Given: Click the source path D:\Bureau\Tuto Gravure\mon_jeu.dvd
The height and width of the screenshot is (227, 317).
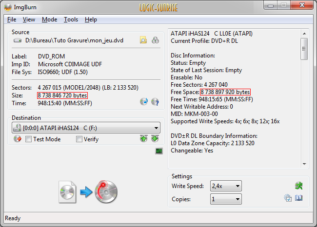Looking at the screenshot, I should tap(74, 40).
